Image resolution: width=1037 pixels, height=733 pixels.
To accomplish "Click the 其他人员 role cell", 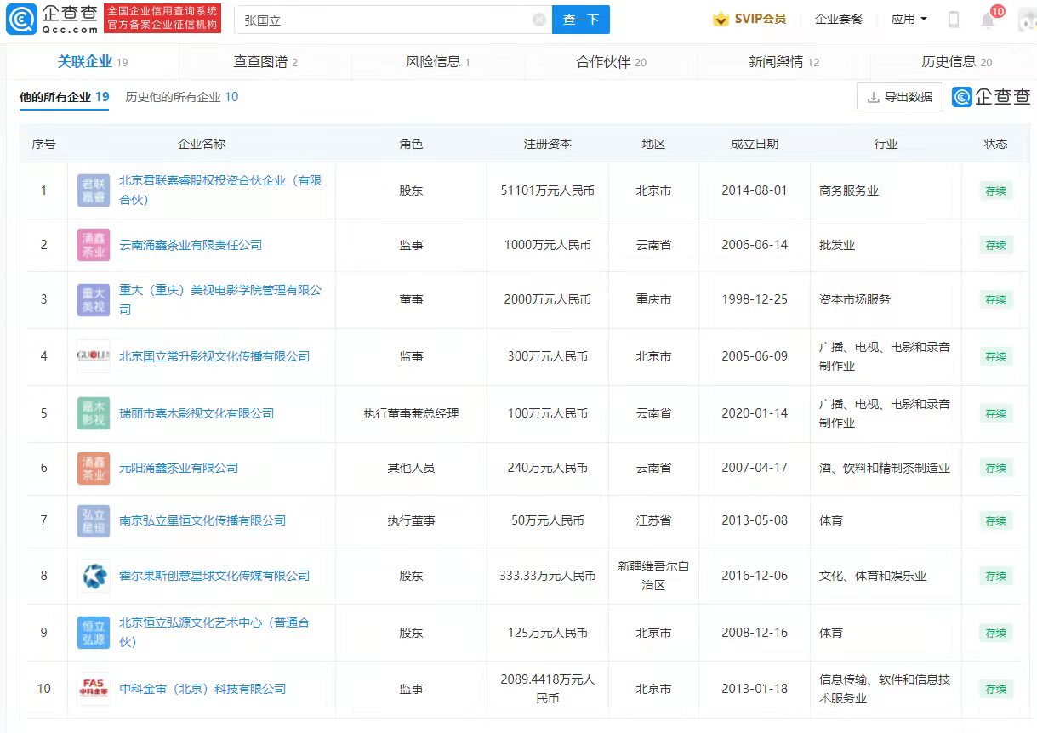I will click(411, 468).
